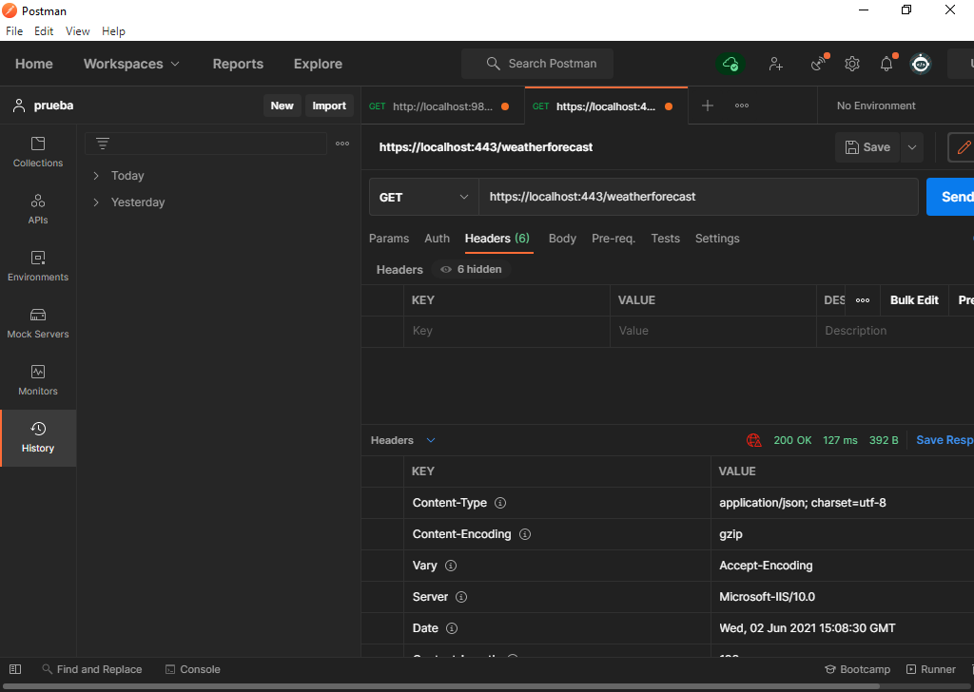Open headers table column options ellipsis
Screen dimensions: 974x692
click(x=863, y=300)
